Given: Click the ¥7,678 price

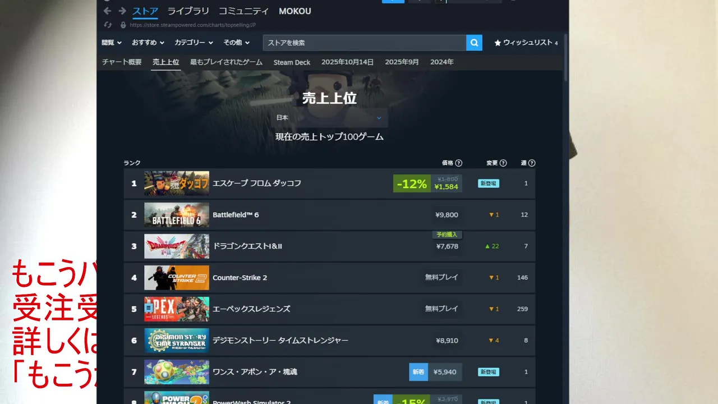Looking at the screenshot, I should [x=447, y=246].
